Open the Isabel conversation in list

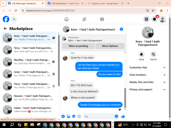29,110
